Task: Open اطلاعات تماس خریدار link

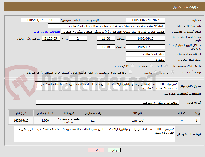Action: [46, 32]
